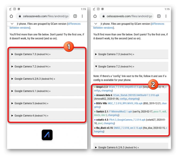Screen dimensions: 178x156
Task: Open cstark's 4.3 changelog link
Action: (x=109, y=123)
